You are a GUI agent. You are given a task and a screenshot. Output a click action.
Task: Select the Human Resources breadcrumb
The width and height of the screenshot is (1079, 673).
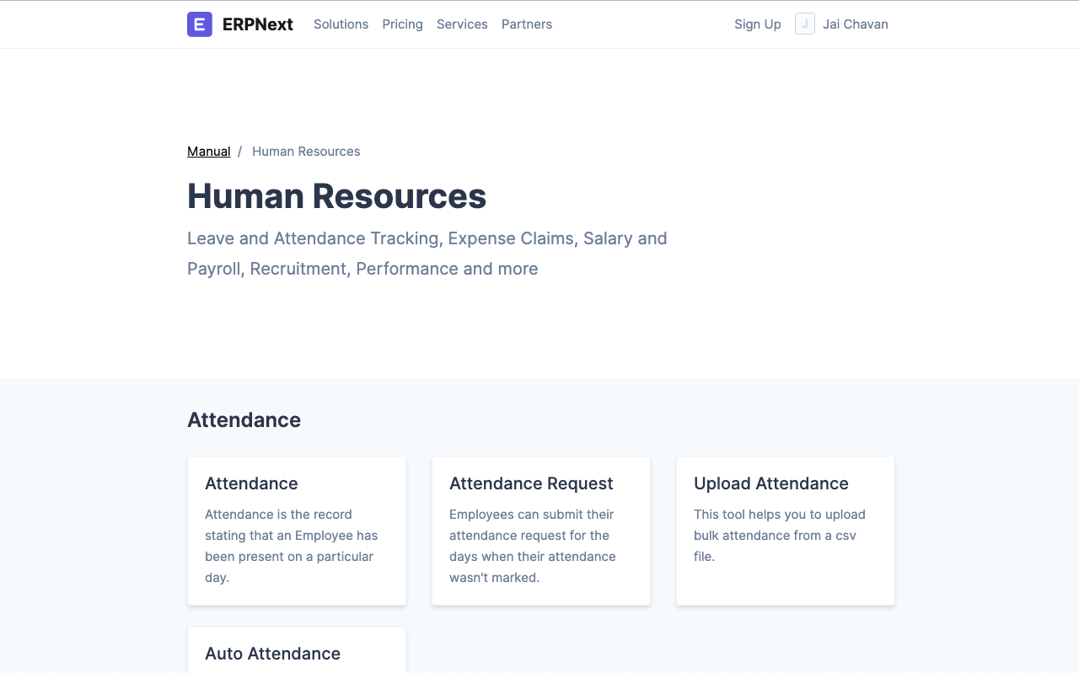point(306,151)
